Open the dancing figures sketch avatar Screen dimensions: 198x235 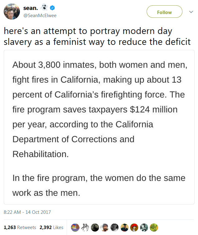point(85,227)
